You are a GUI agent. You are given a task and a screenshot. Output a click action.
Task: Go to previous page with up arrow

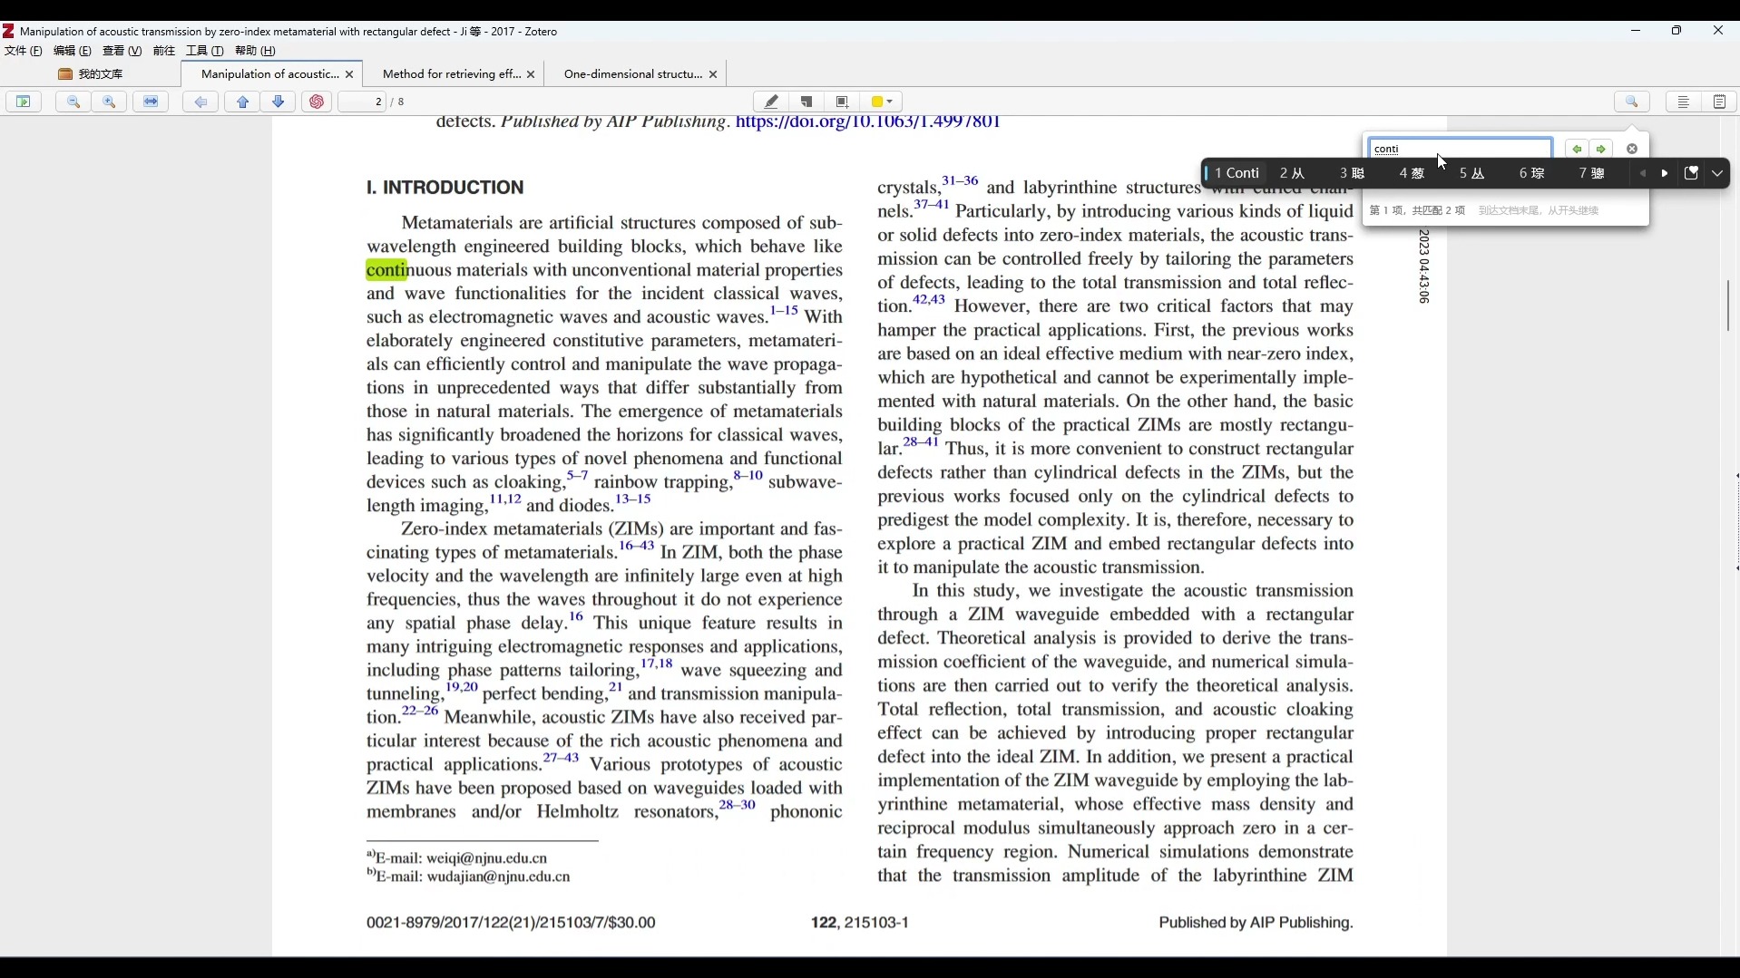pyautogui.click(x=242, y=102)
